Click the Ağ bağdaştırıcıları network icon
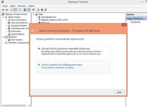Screen dimensions: 147x112 [40, 17]
